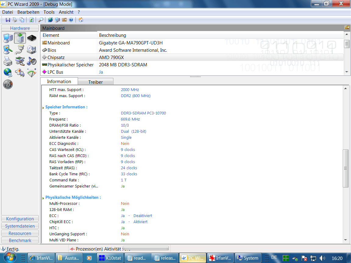The width and height of the screenshot is (351, 263).
Task: Click the Print toolbar icon
Action: [x=15, y=20]
